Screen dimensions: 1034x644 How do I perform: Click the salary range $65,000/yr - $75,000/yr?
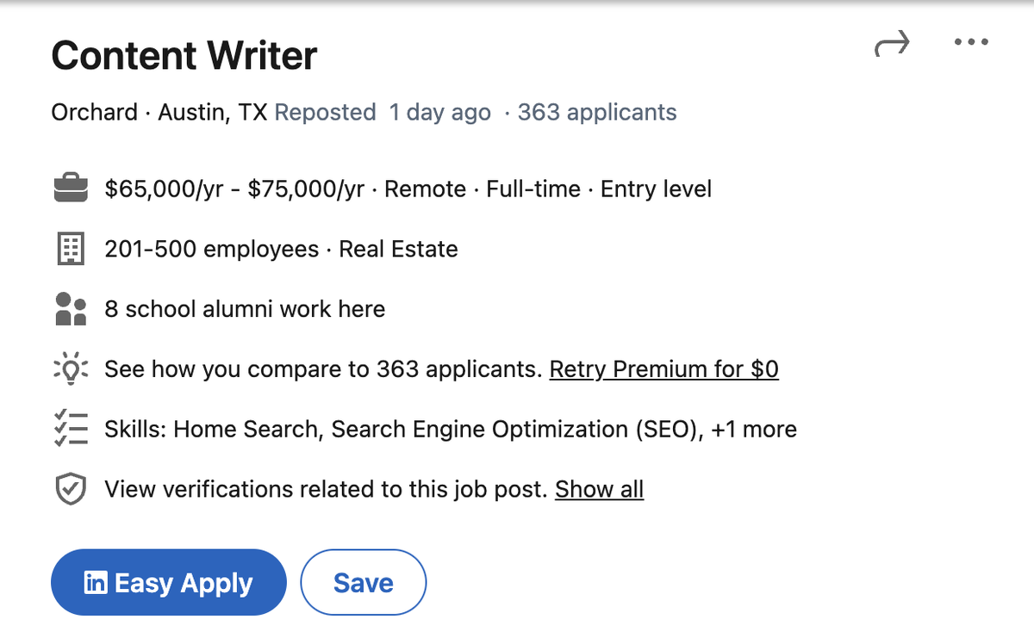click(234, 189)
